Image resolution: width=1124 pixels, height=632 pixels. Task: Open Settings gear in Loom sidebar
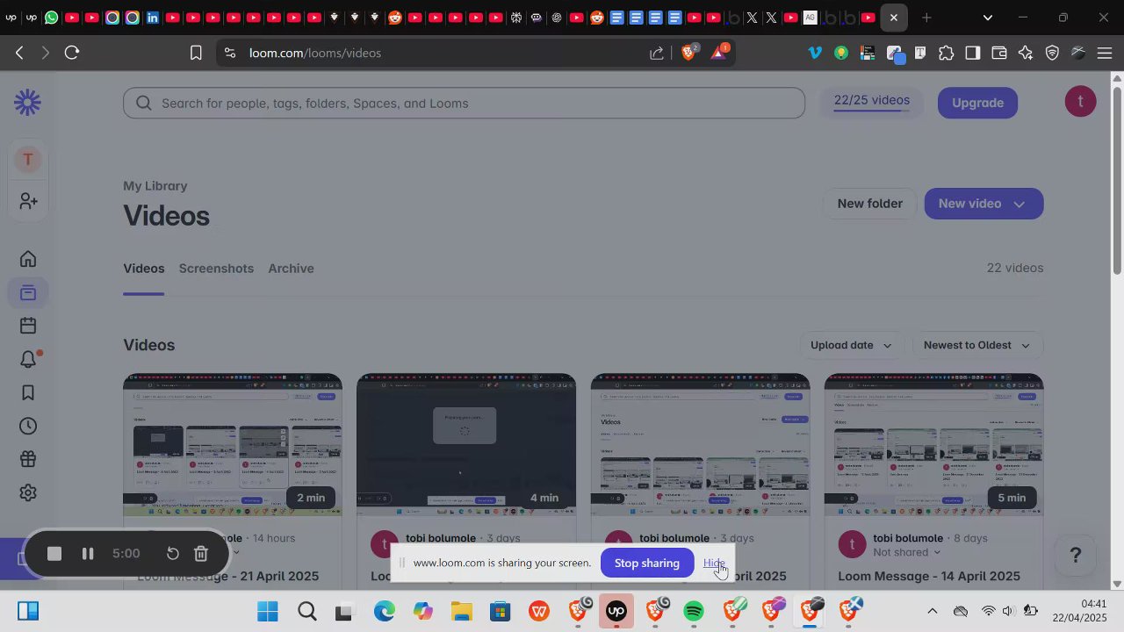pos(28,492)
